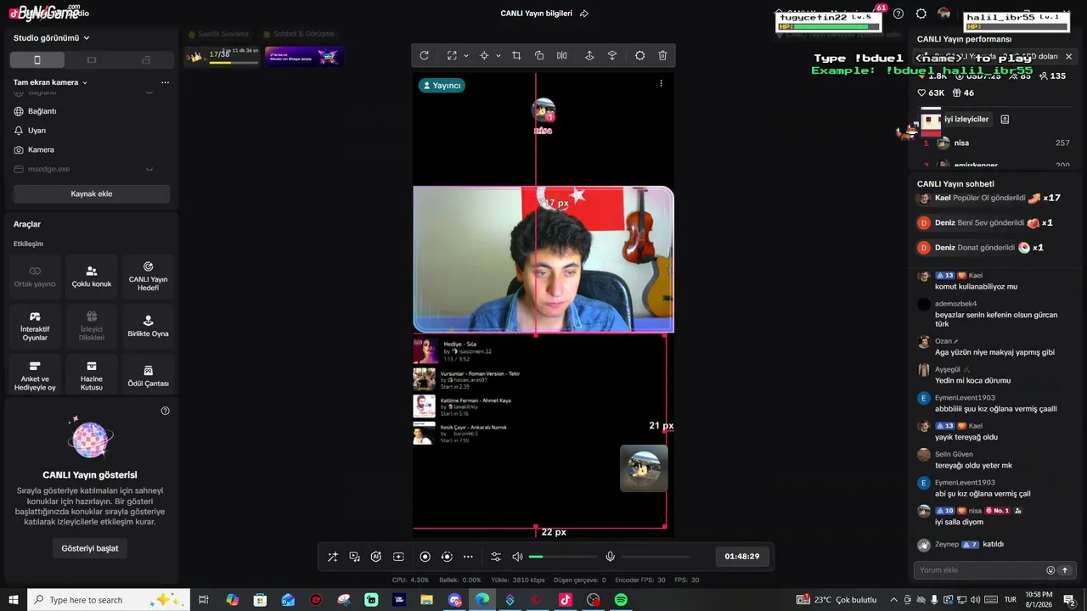The width and height of the screenshot is (1087, 611).
Task: Click the rotate icon in the source toolbar
Action: [425, 56]
